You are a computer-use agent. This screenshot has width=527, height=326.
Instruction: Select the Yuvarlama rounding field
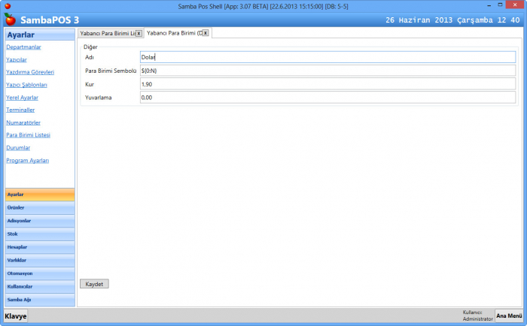(327, 97)
